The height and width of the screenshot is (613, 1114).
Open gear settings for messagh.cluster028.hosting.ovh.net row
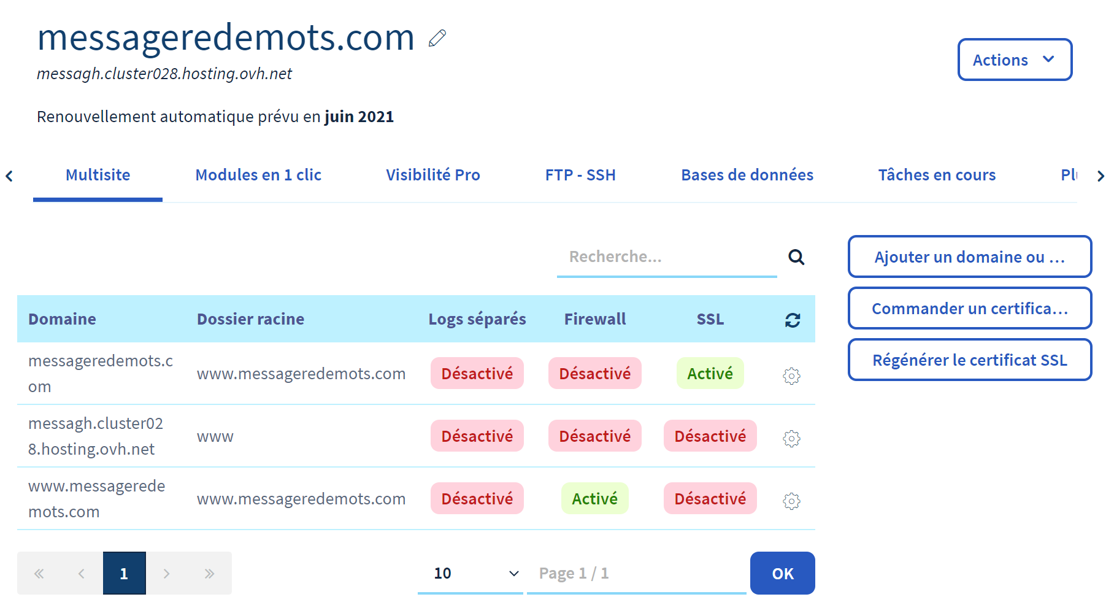pos(791,438)
